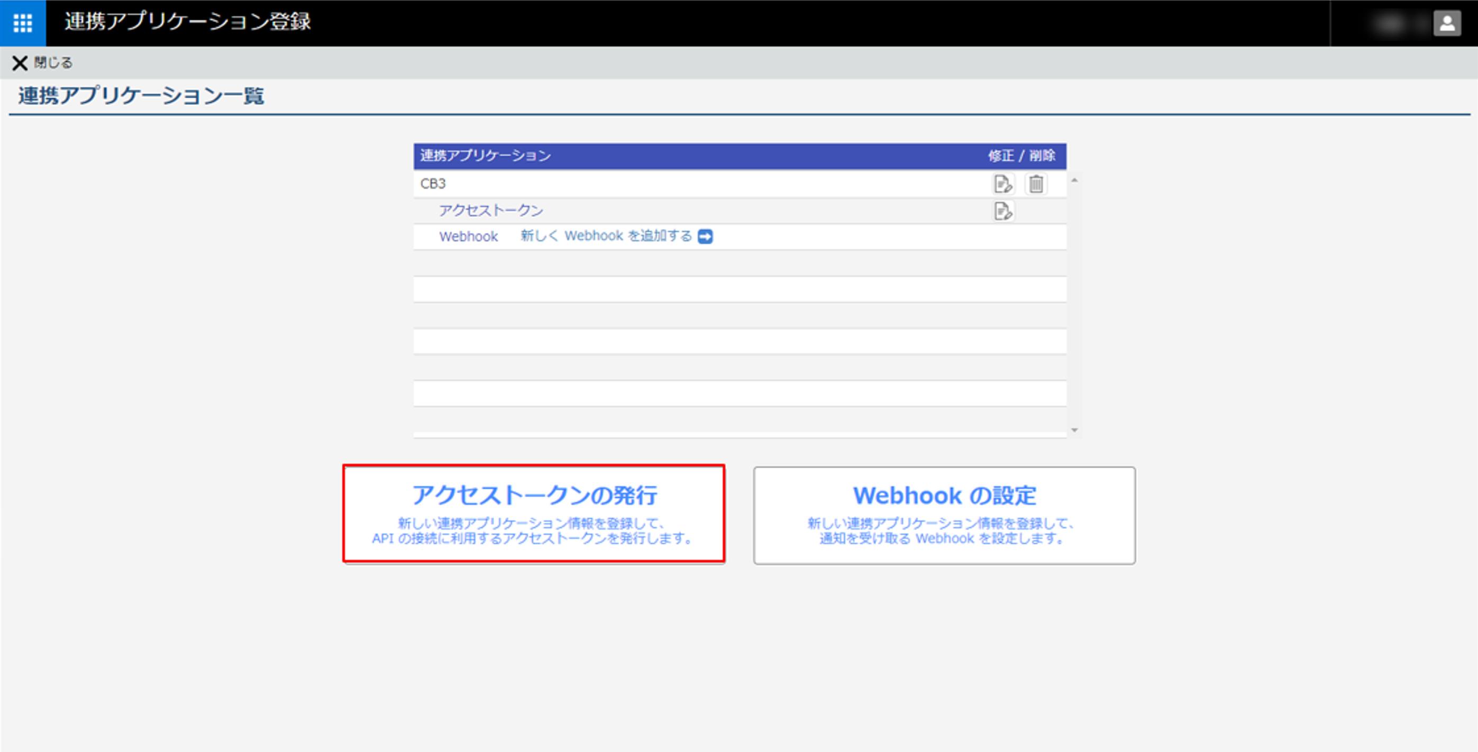The width and height of the screenshot is (1478, 752).
Task: Follow the 新しく Webhook を追加する link
Action: click(x=606, y=236)
